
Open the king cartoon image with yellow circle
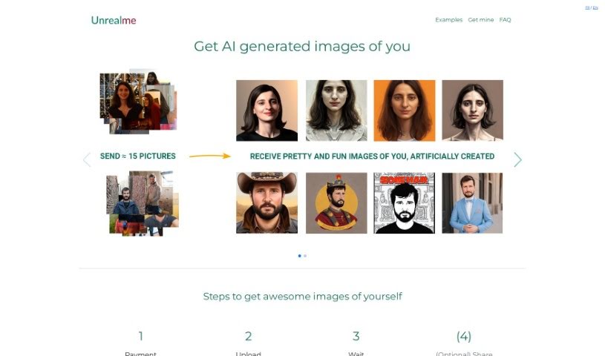336,203
